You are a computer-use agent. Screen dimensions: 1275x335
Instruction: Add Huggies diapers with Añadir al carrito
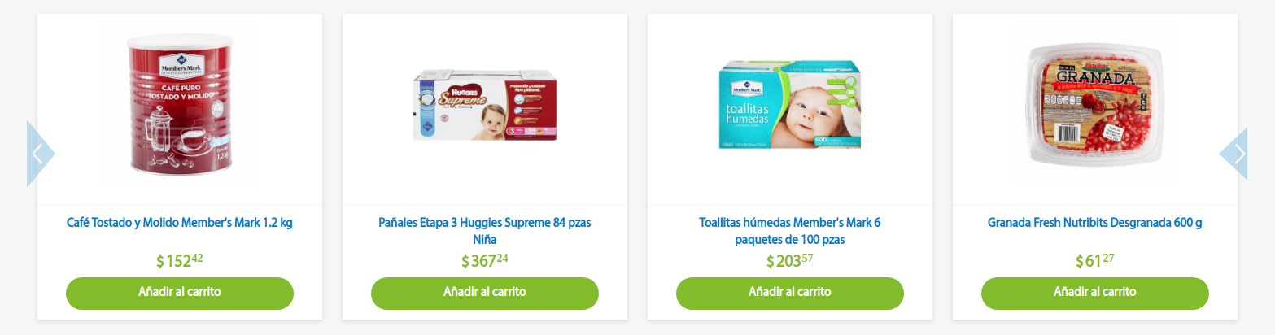click(485, 293)
